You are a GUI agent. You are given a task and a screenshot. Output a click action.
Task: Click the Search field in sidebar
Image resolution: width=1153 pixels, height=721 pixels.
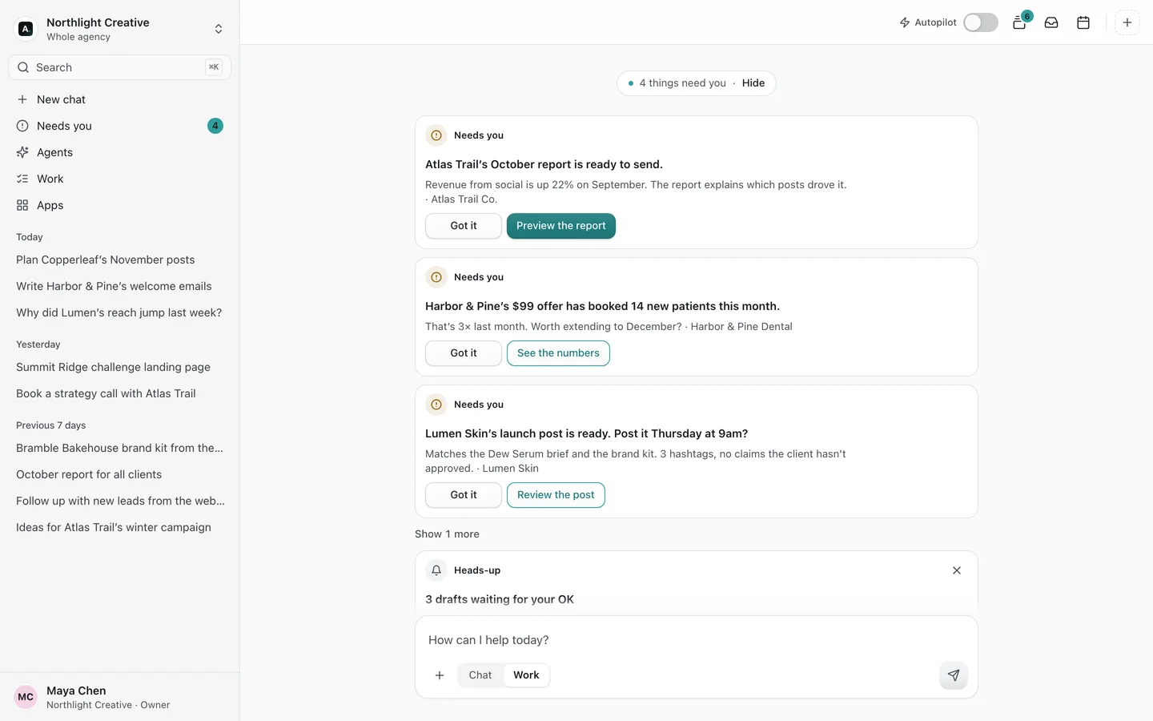(x=119, y=67)
